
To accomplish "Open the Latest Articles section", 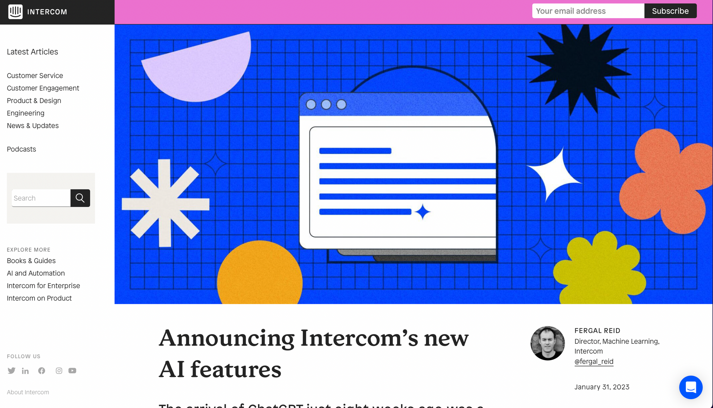I will tap(32, 51).
